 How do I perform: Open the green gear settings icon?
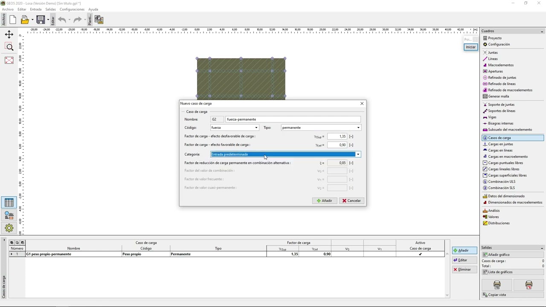point(9,228)
